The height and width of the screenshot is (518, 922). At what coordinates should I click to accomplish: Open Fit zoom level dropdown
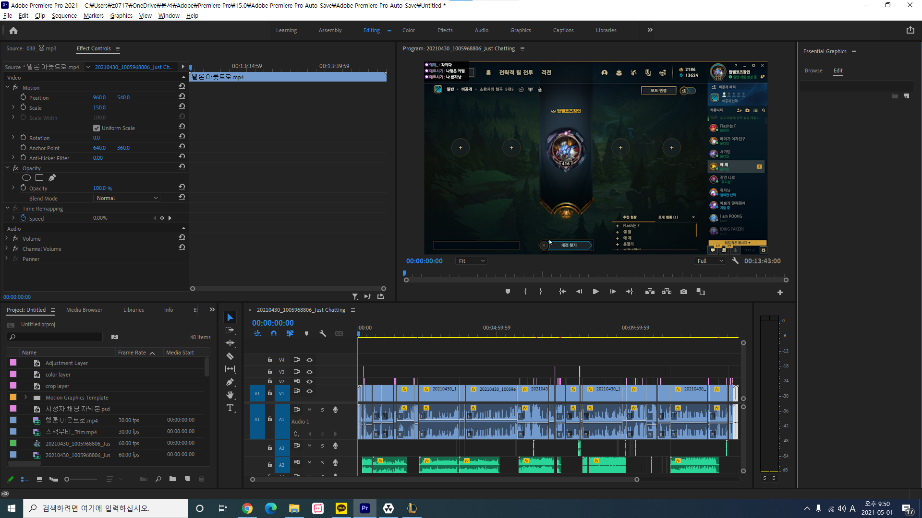[x=472, y=261]
